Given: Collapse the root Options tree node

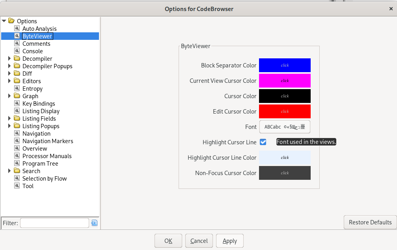Looking at the screenshot, I should [4, 21].
